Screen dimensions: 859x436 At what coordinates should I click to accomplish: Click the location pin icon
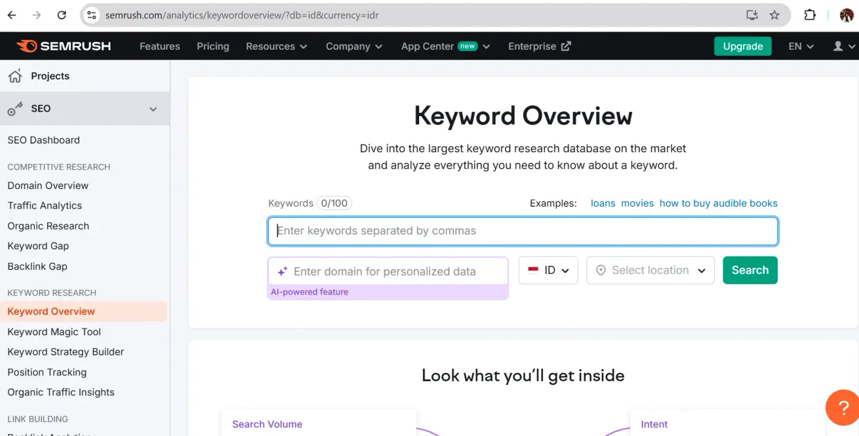coord(601,270)
